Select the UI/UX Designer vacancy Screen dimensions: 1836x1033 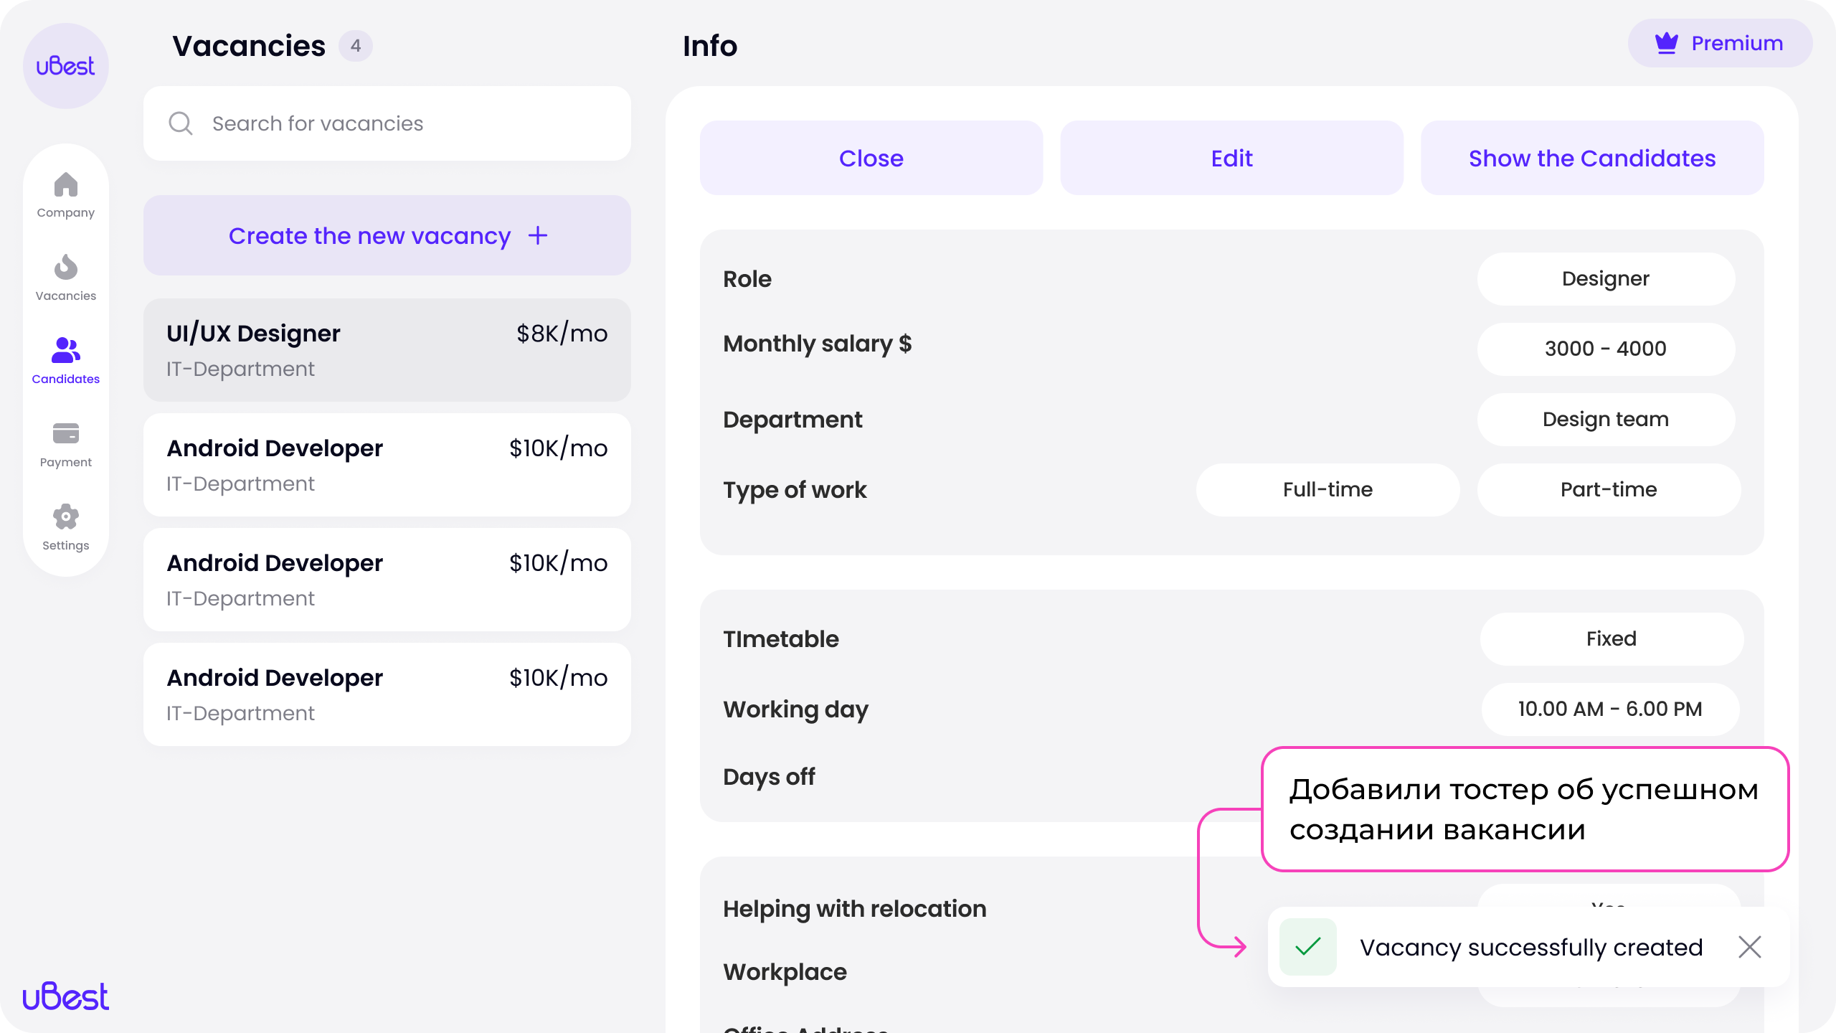(387, 350)
